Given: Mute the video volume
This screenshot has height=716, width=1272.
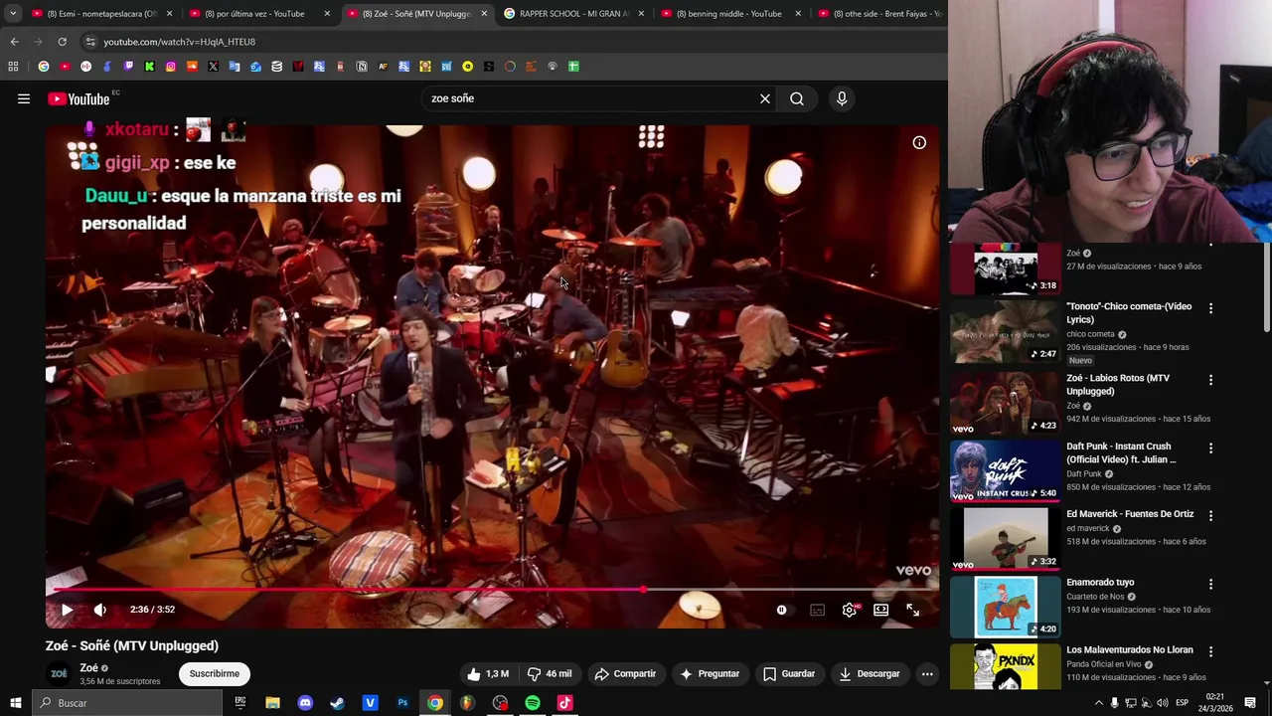Looking at the screenshot, I should pyautogui.click(x=100, y=610).
